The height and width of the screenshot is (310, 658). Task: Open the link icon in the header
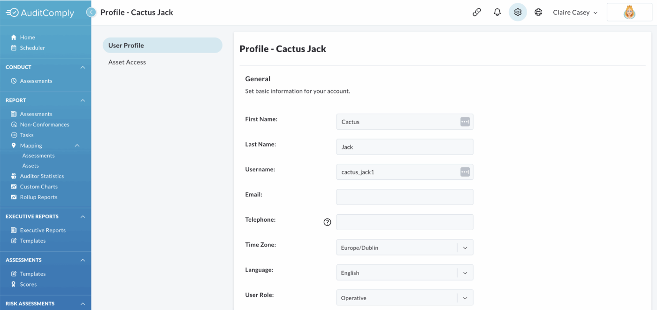pos(476,13)
